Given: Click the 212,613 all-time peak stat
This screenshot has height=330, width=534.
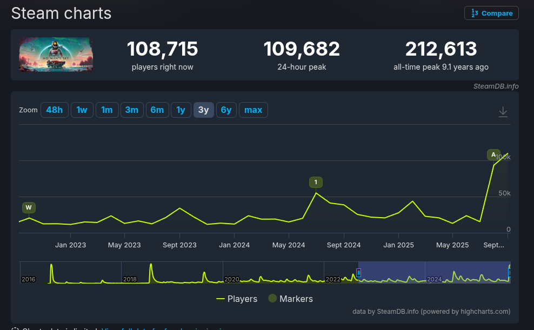Looking at the screenshot, I should point(441,55).
